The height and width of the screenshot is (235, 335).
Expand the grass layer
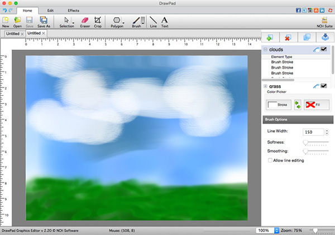click(x=265, y=86)
